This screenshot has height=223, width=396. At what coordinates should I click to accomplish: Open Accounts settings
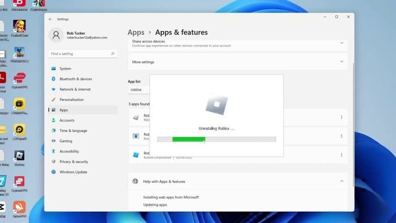pyautogui.click(x=83, y=120)
